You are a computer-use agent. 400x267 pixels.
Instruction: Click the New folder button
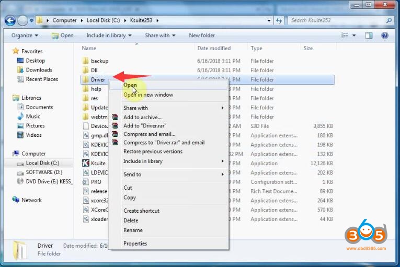(202, 36)
